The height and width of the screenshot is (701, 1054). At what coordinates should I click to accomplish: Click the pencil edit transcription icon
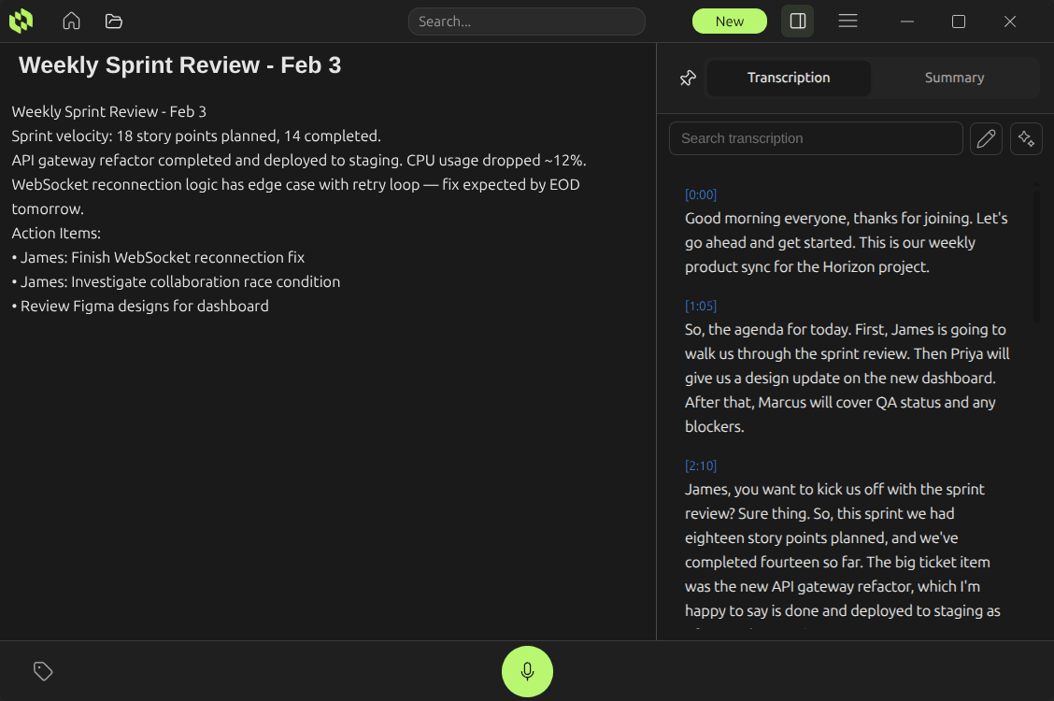pos(986,138)
